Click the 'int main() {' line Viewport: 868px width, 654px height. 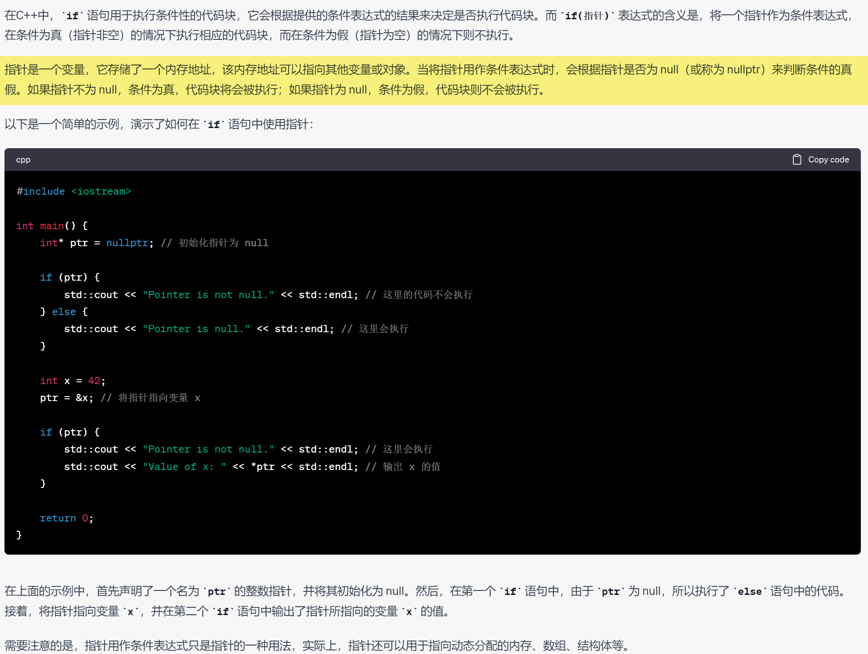(x=52, y=226)
